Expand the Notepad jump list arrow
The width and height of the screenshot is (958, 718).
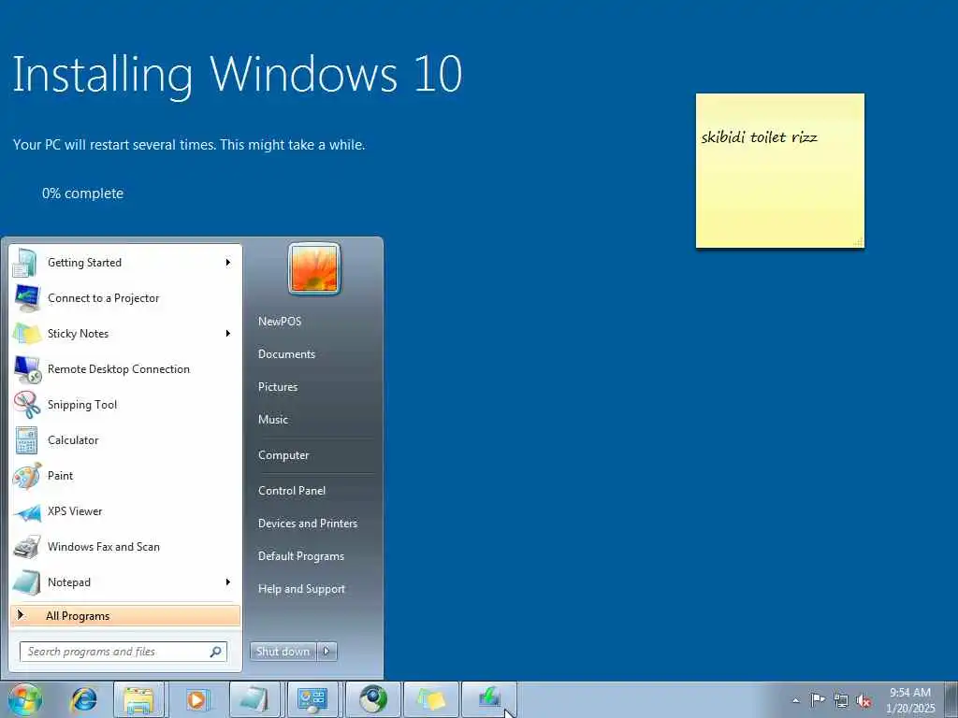[228, 582]
